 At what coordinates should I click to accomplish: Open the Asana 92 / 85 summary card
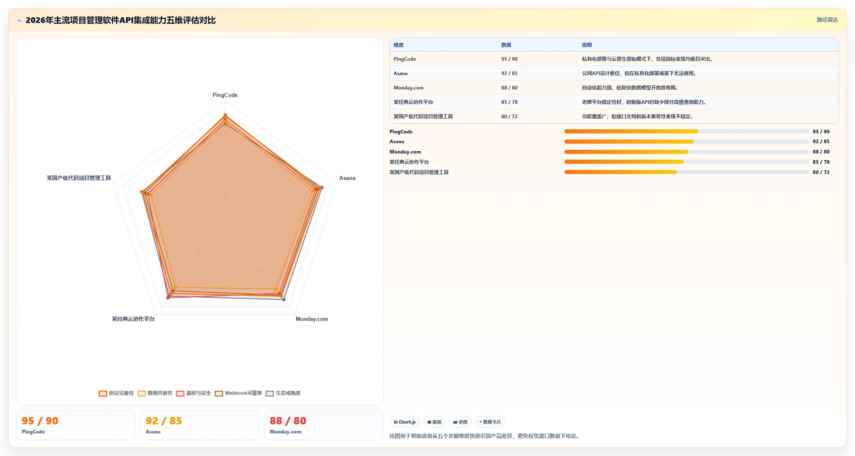tap(200, 425)
